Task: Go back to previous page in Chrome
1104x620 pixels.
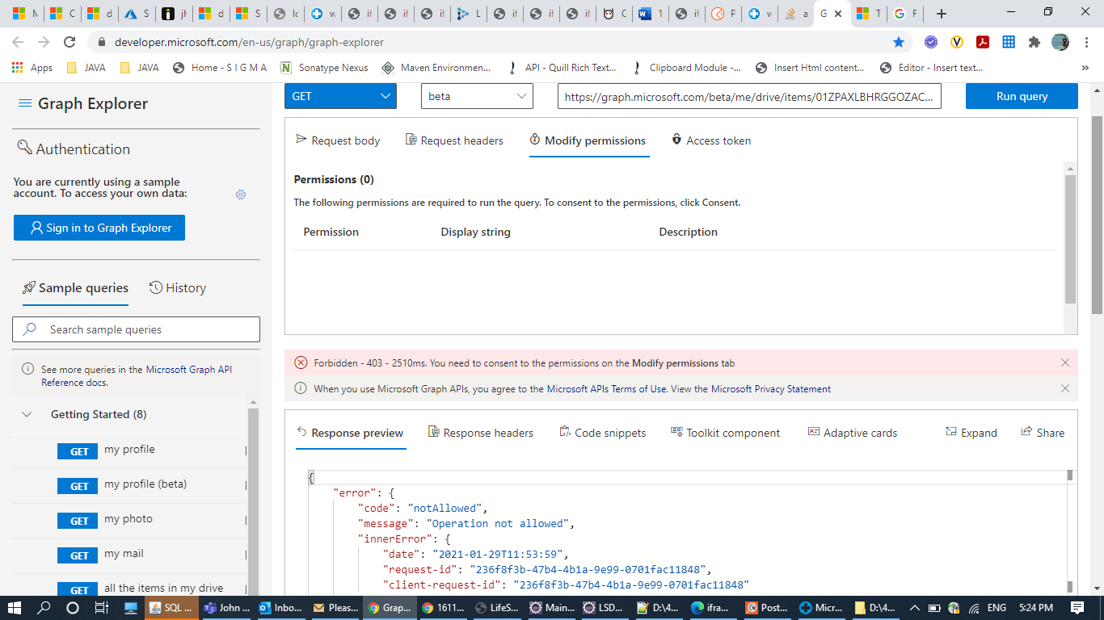Action: coord(18,42)
